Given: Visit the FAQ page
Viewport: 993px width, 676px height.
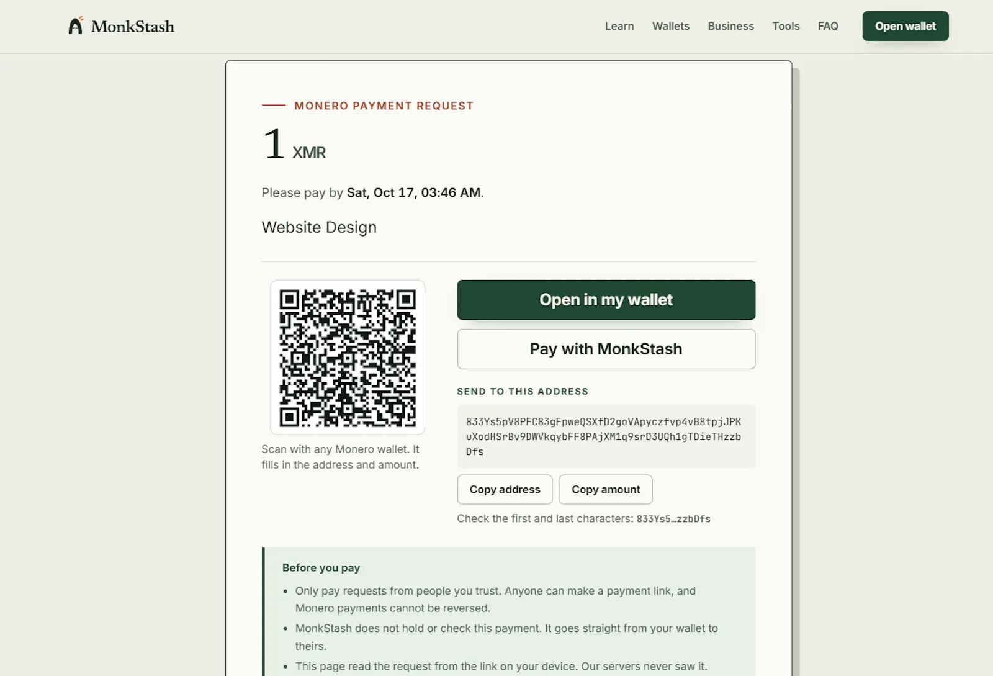Looking at the screenshot, I should point(828,26).
